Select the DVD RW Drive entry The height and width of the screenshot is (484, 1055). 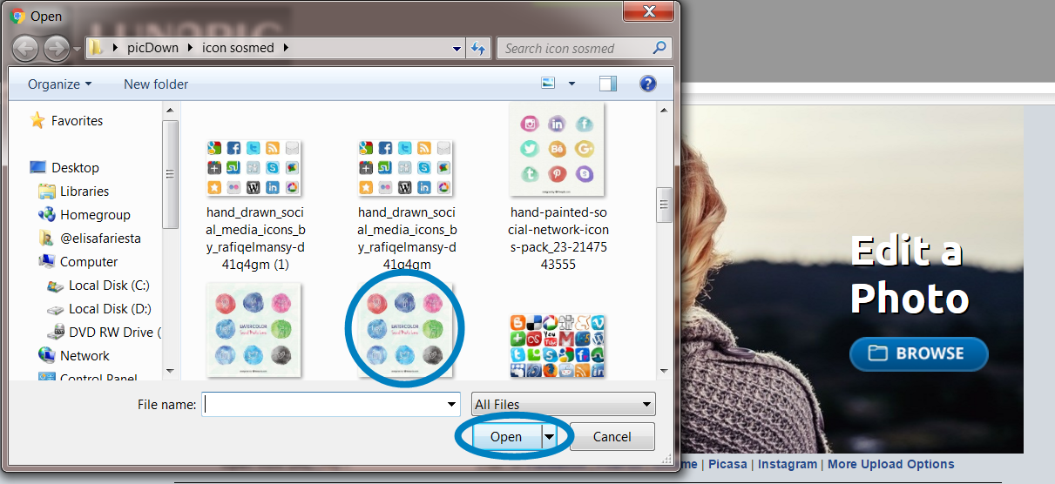(113, 333)
